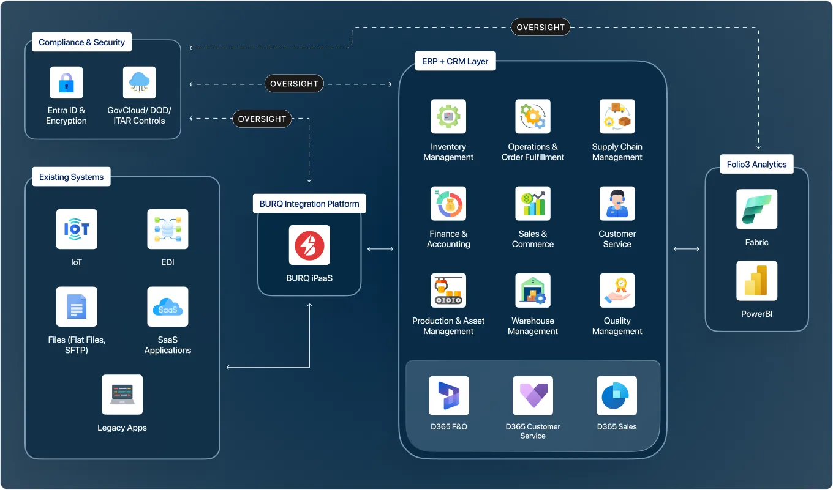Click the Quality Management ribbon icon
Image resolution: width=833 pixels, height=490 pixels.
617,291
